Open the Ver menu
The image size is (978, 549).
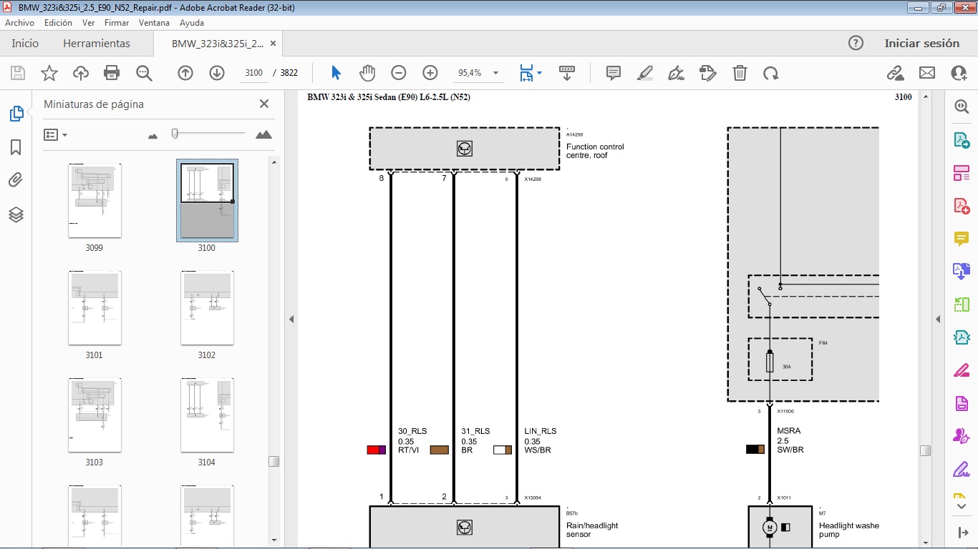[x=88, y=23]
